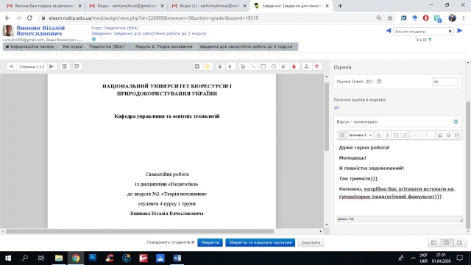The width and height of the screenshot is (471, 265).
Task: Open a new browser tab
Action: [340, 6]
